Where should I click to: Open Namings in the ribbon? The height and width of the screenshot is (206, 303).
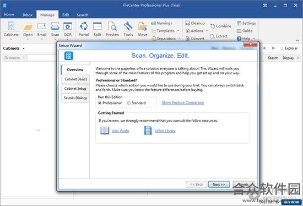161,23
